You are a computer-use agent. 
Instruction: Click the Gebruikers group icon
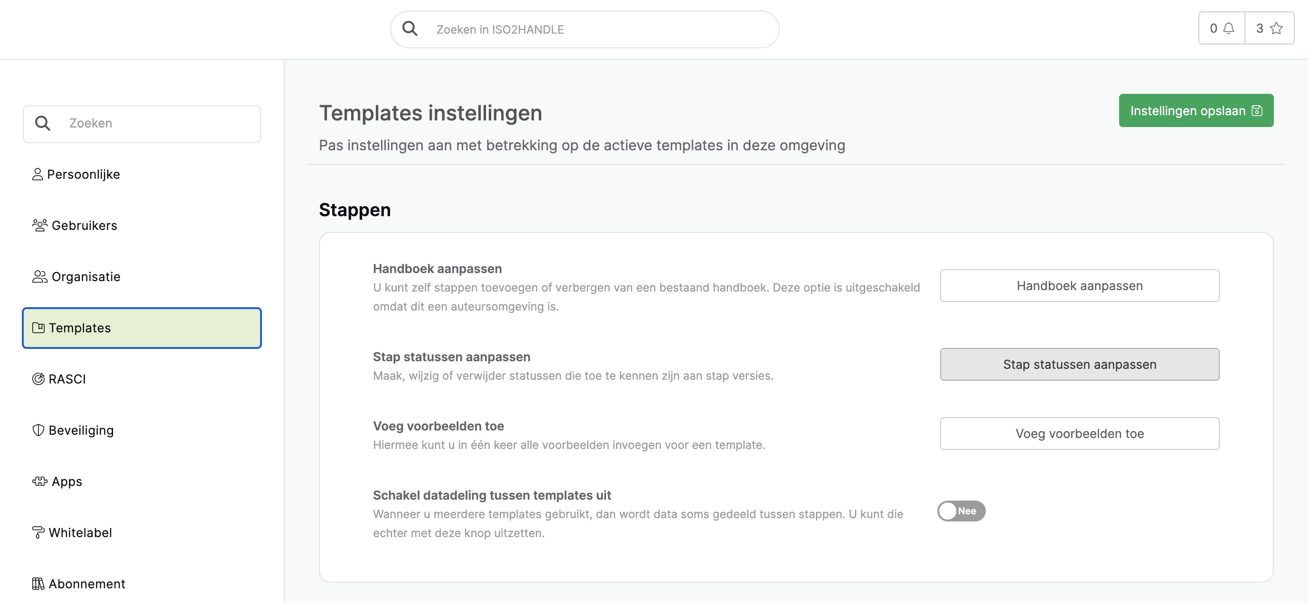tap(39, 225)
